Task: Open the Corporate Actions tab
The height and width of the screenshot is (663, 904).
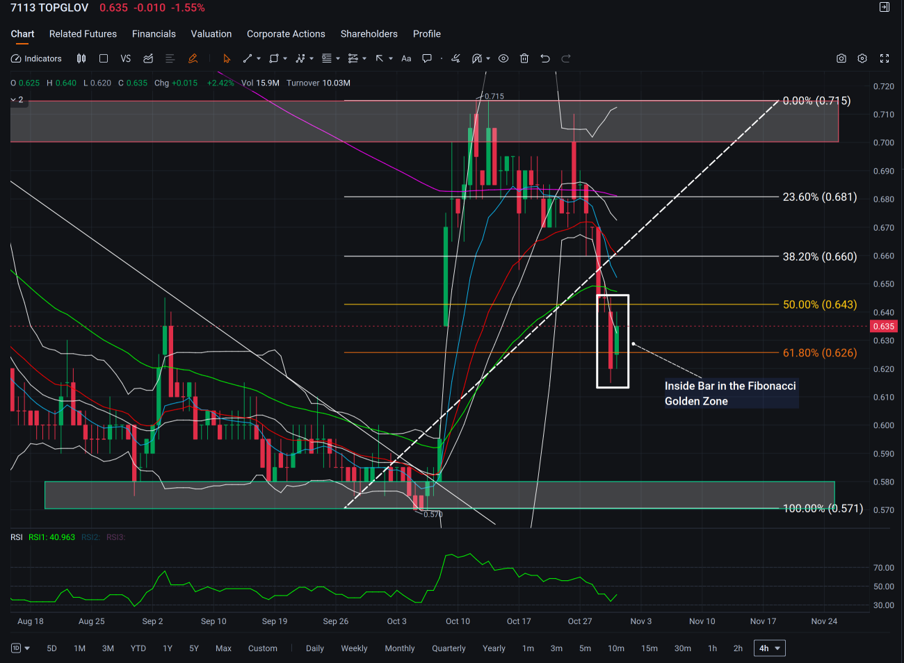Action: (x=286, y=34)
